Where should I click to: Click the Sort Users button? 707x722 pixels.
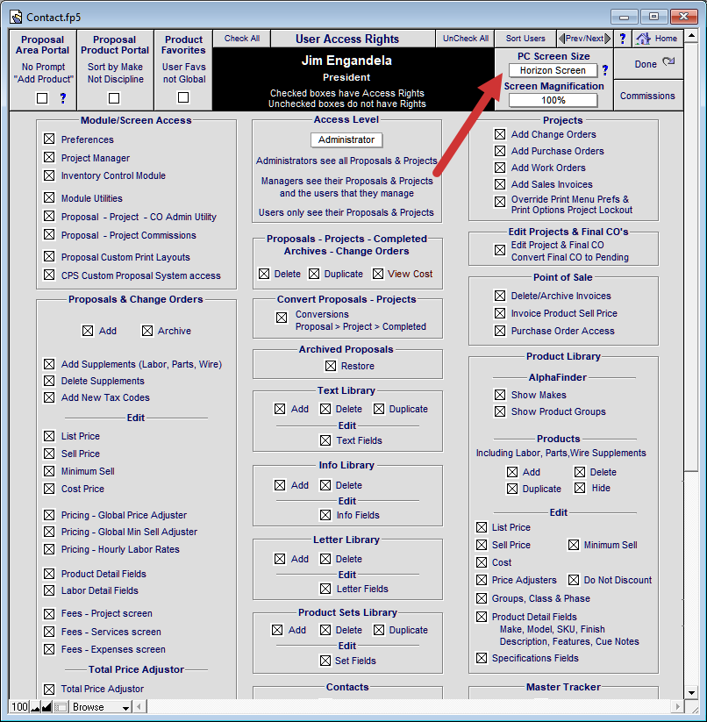click(x=525, y=39)
